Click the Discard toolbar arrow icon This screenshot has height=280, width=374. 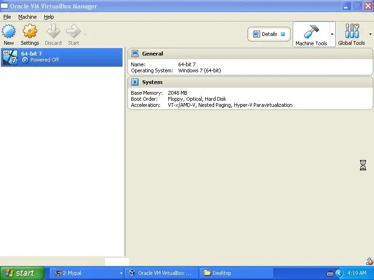(x=53, y=31)
